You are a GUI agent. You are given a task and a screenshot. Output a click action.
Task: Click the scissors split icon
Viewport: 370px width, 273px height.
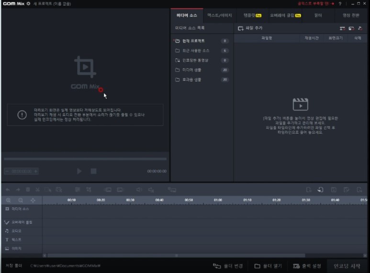(37, 190)
